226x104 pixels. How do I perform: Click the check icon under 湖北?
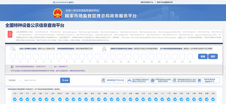point(73,99)
